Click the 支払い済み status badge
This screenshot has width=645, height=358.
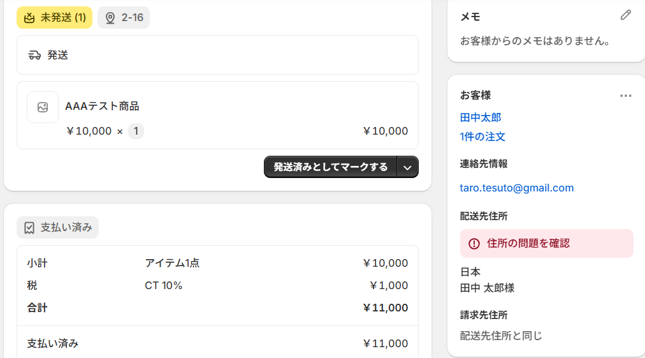click(x=57, y=227)
